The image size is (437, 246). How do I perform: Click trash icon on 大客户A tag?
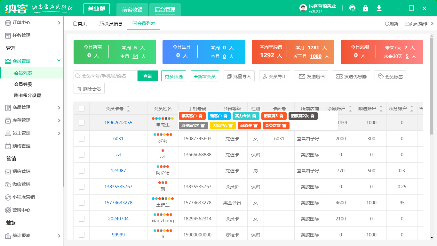click(x=230, y=126)
